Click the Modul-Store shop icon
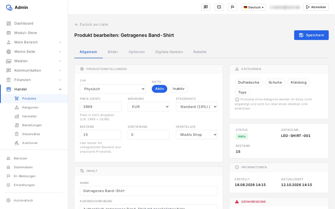The width and height of the screenshot is (335, 209). (x=9, y=33)
